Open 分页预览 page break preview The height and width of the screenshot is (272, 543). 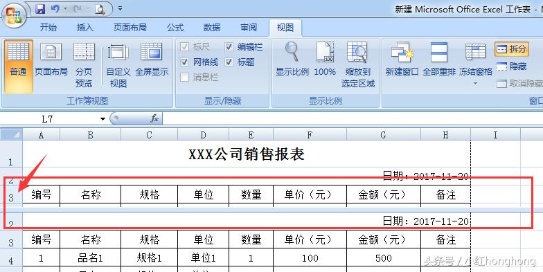coord(84,65)
